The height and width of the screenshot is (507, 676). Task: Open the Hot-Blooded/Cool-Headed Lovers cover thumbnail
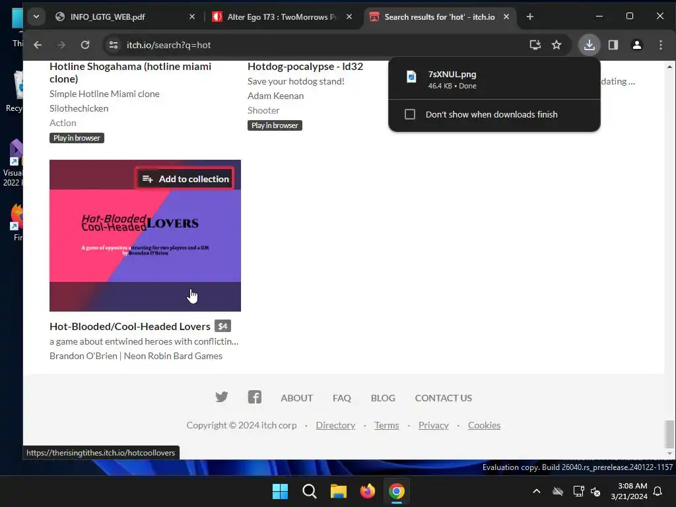(x=145, y=236)
